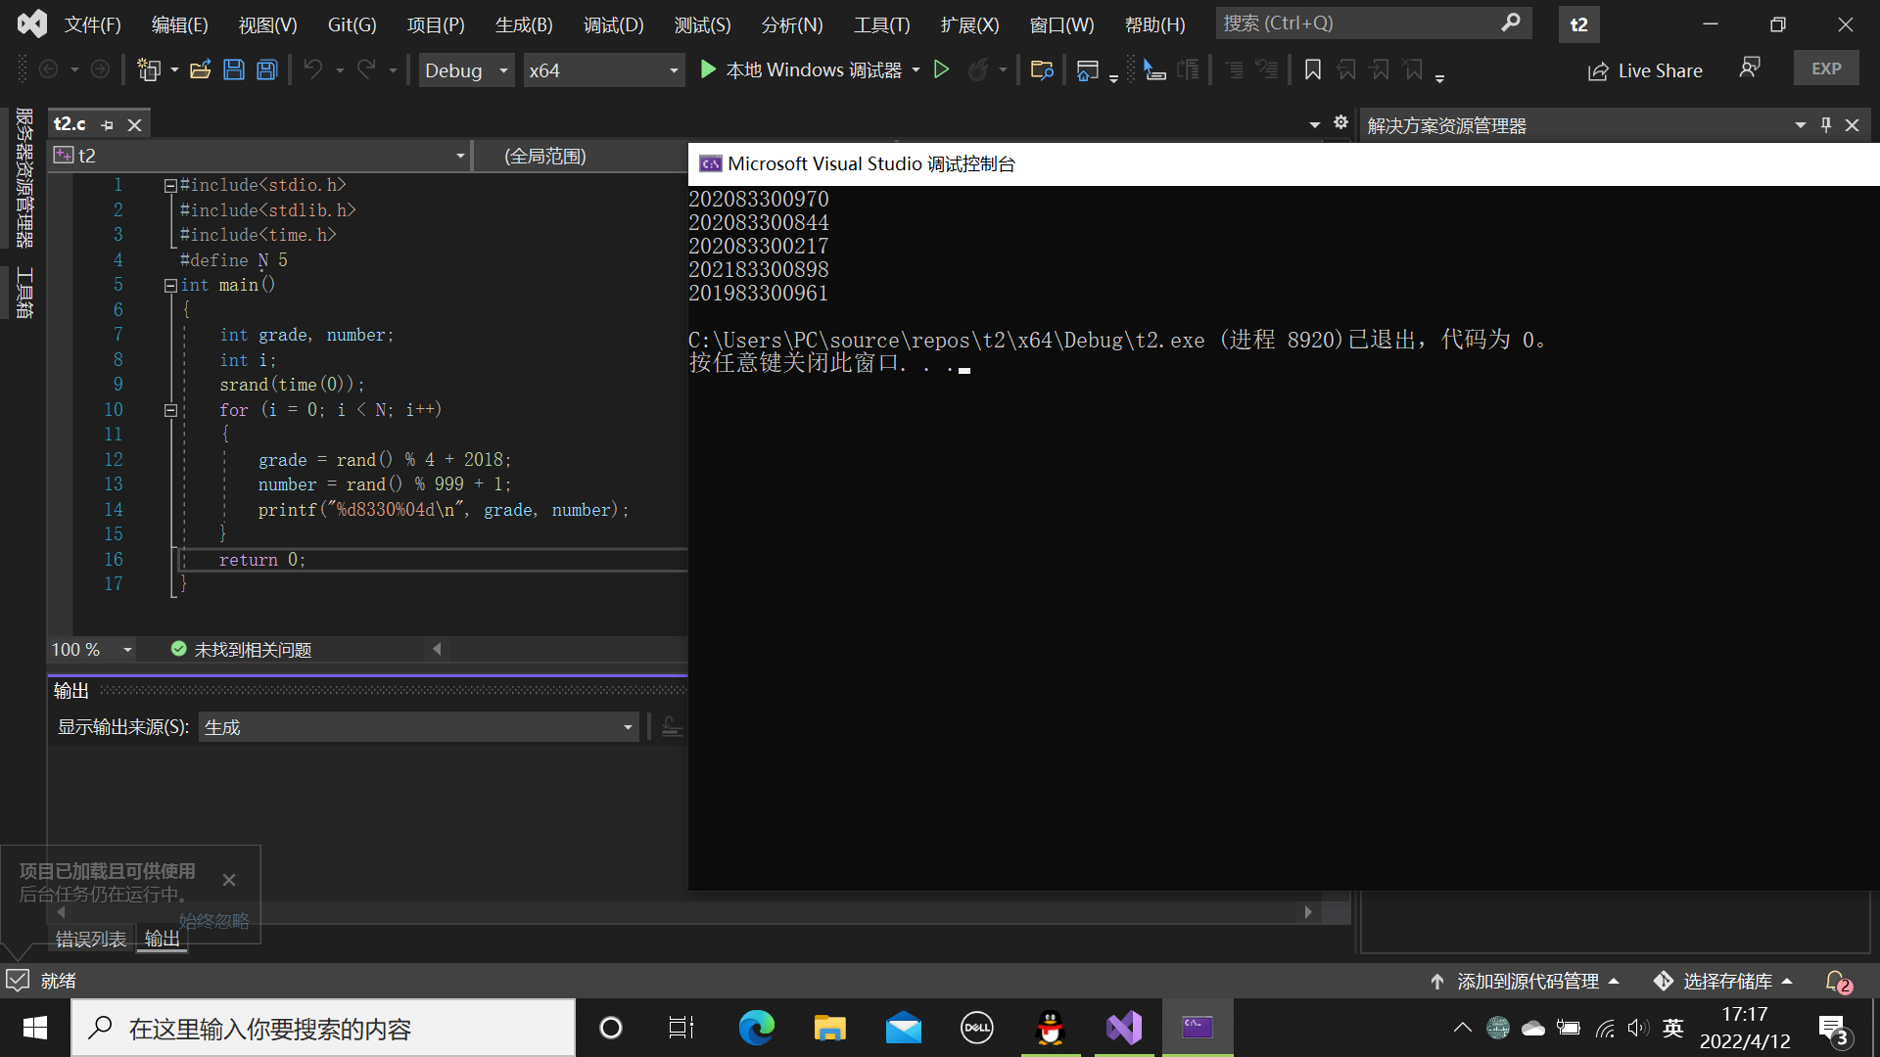Click the Save file icon
Image resolution: width=1880 pixels, height=1057 pixels.
(234, 69)
